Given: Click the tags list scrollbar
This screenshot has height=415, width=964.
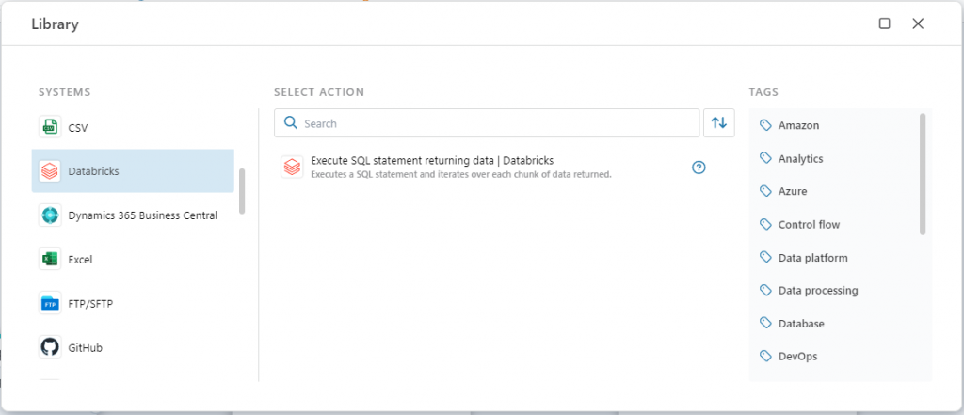Looking at the screenshot, I should [923, 174].
